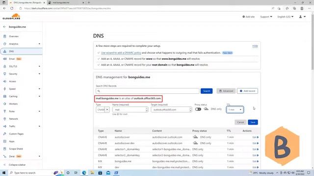Cancel the DNS record edit
The width and height of the screenshot is (314, 176).
pyautogui.click(x=240, y=122)
